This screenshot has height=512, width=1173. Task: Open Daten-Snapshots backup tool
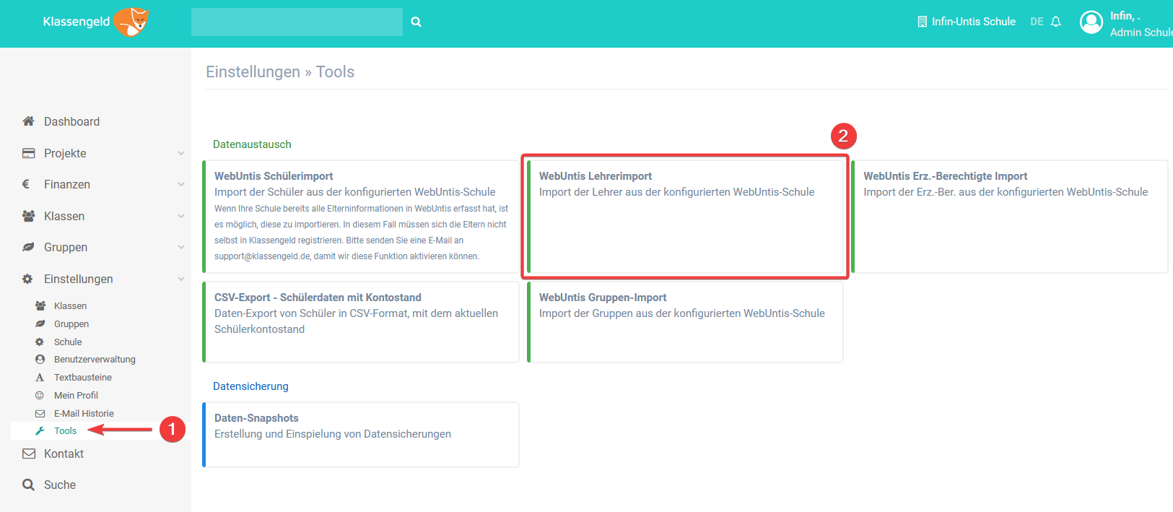[361, 435]
